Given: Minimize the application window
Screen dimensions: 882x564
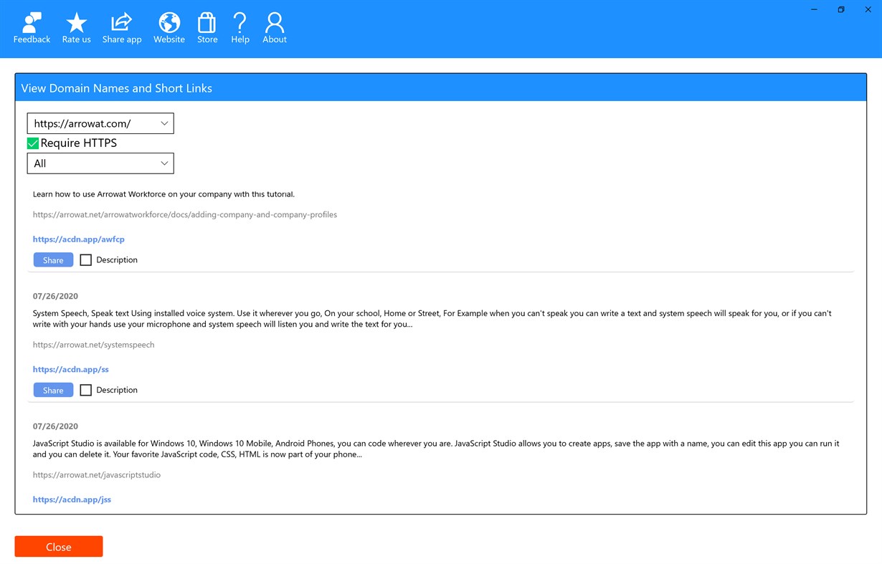Looking at the screenshot, I should click(815, 9).
